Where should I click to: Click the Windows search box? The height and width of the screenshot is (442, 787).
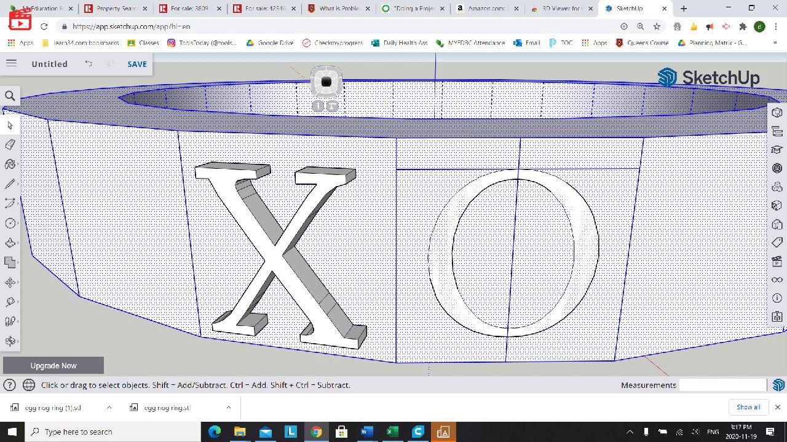click(x=114, y=432)
